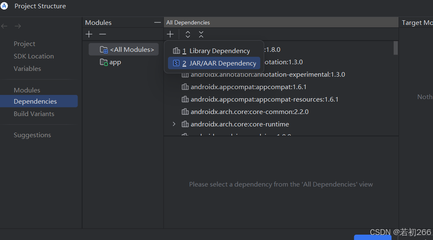The height and width of the screenshot is (240, 433).
Task: Click the blue button at bottom right
Action: (x=372, y=238)
